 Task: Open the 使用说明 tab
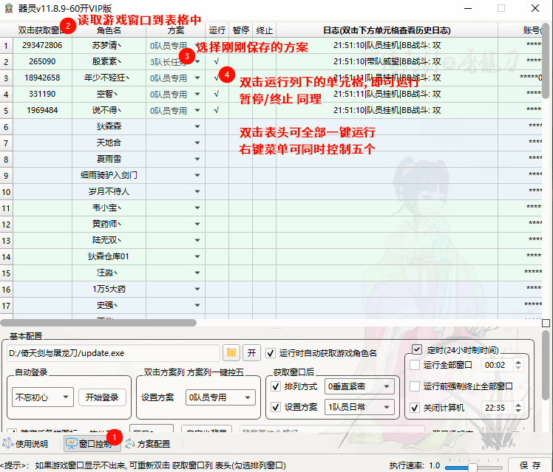25,444
